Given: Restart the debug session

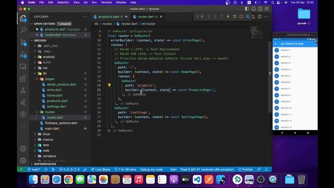Looking at the screenshot, I should (234, 16).
